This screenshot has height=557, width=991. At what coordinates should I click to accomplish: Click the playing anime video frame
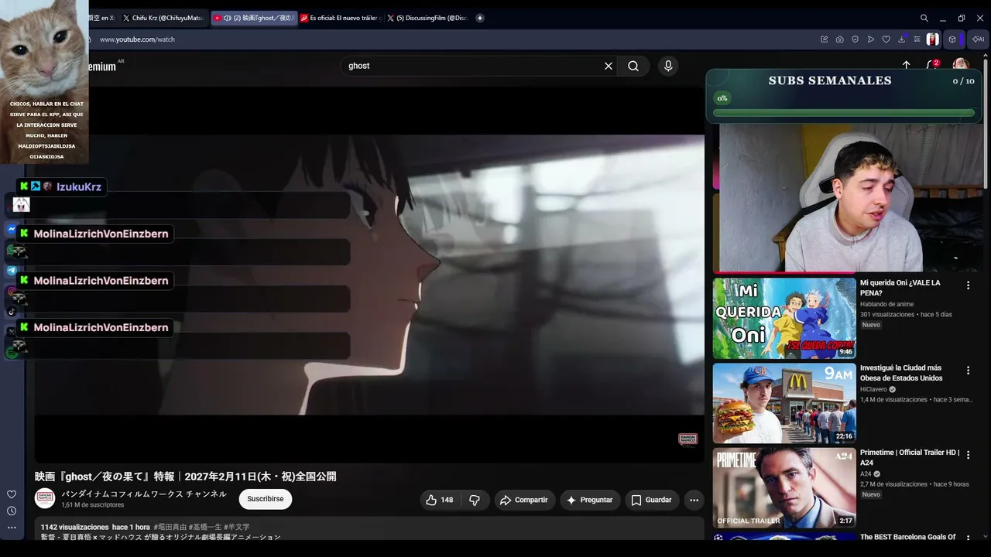click(369, 275)
